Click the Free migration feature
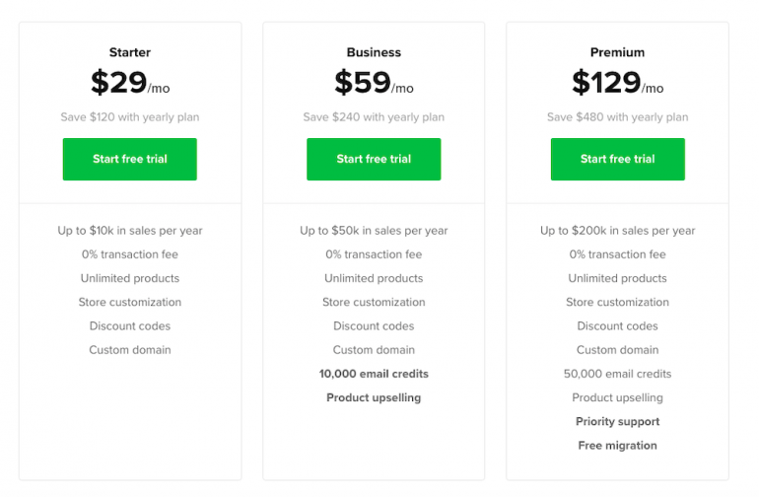Image resolution: width=759 pixels, height=497 pixels. tap(617, 446)
